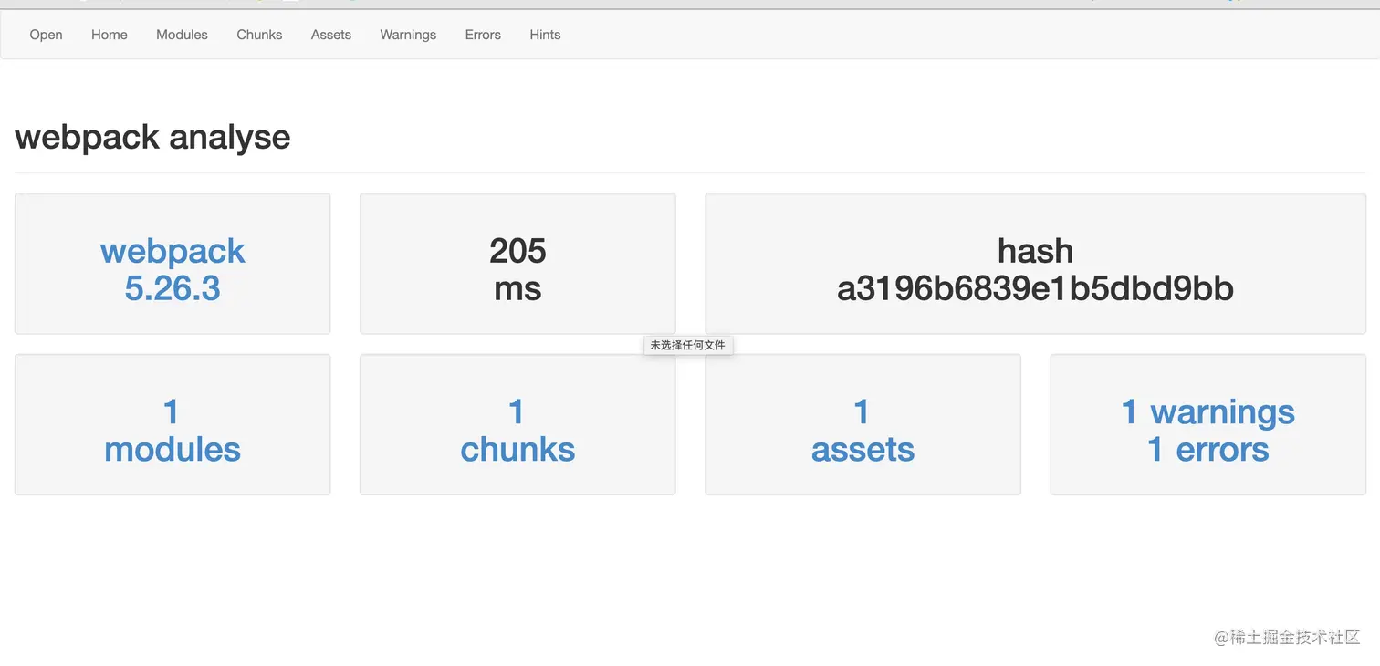Open the Hints page in navbar

[545, 35]
